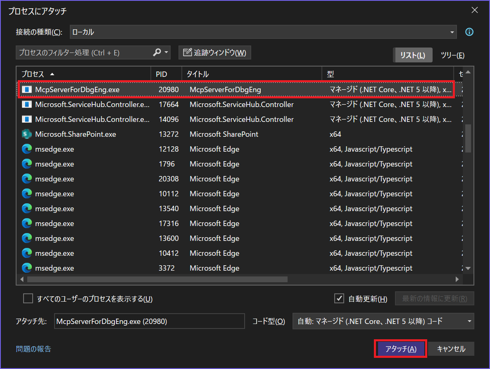Click the McpServerForDbgEng.exe process icon
The height and width of the screenshot is (369, 490).
pyautogui.click(x=26, y=90)
